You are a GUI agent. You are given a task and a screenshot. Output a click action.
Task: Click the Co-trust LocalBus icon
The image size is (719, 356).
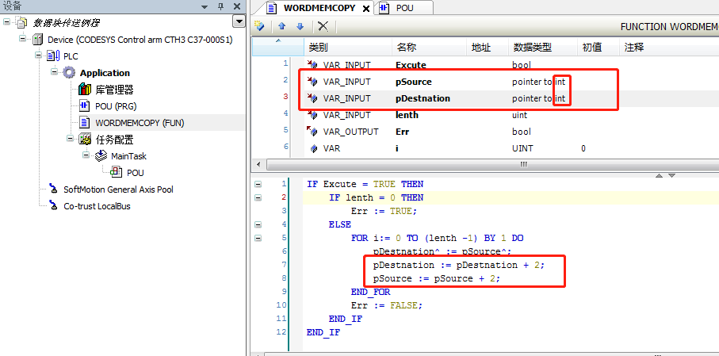coord(55,206)
